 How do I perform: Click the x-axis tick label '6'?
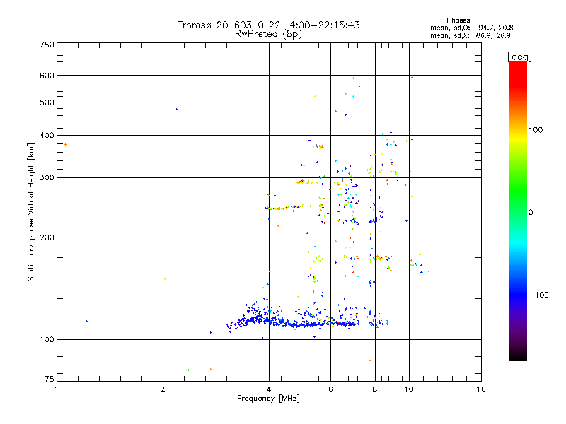coord(330,389)
